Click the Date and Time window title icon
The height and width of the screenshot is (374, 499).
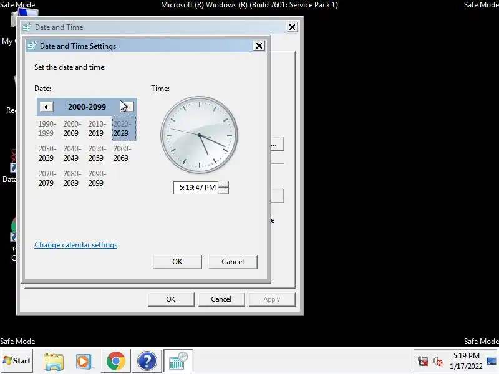(x=27, y=27)
